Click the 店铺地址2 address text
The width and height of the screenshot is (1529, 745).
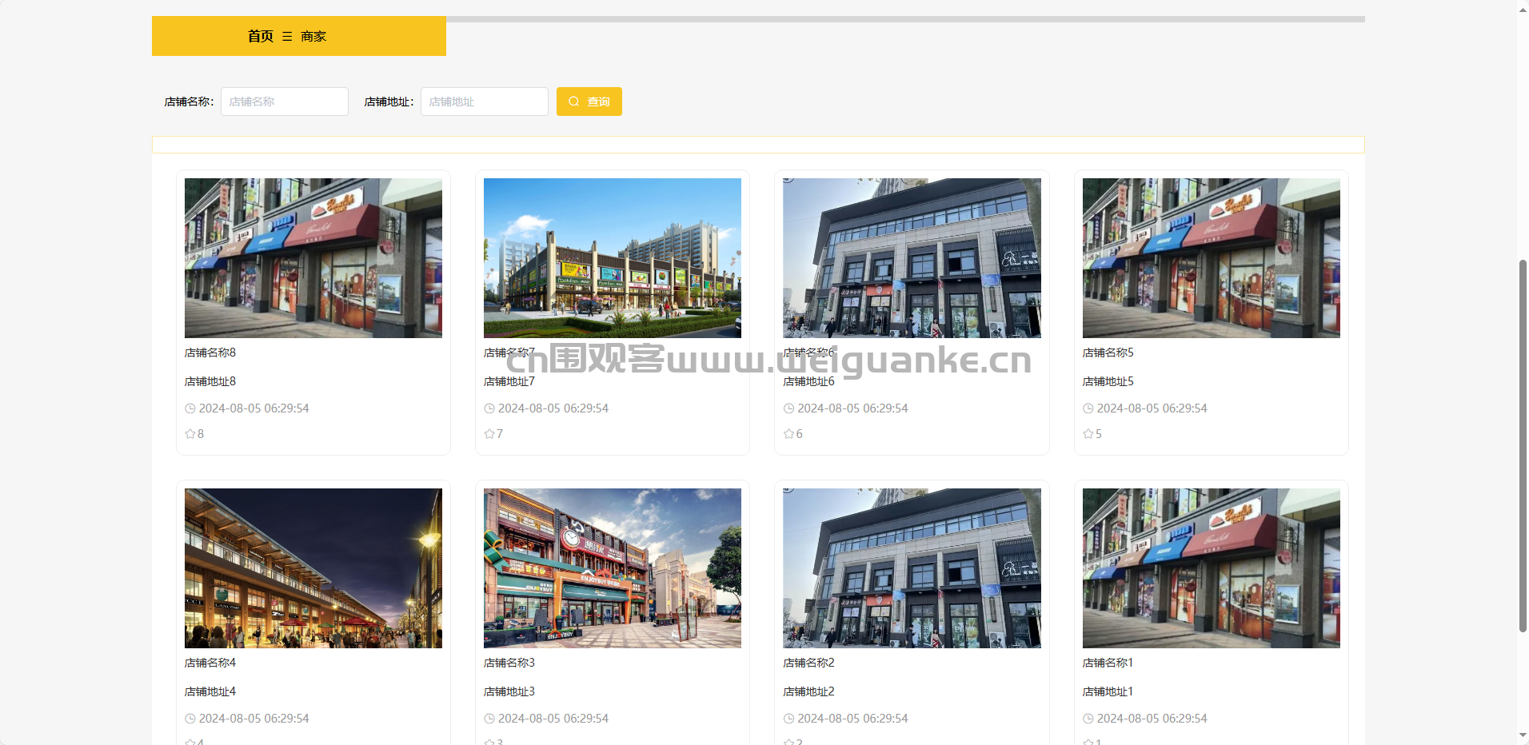[x=808, y=691]
